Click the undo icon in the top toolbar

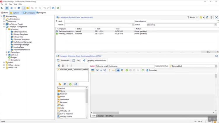point(45,8)
